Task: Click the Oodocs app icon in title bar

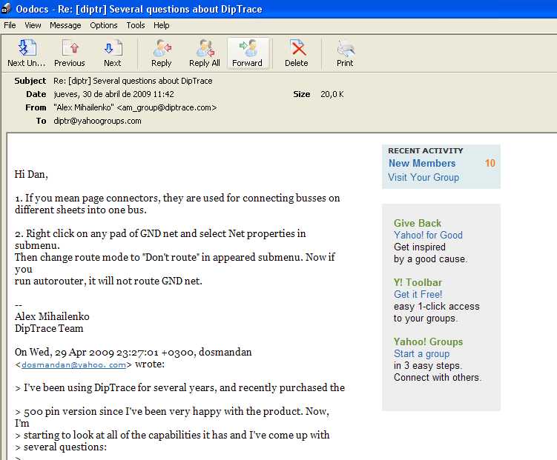Action: (x=6, y=8)
